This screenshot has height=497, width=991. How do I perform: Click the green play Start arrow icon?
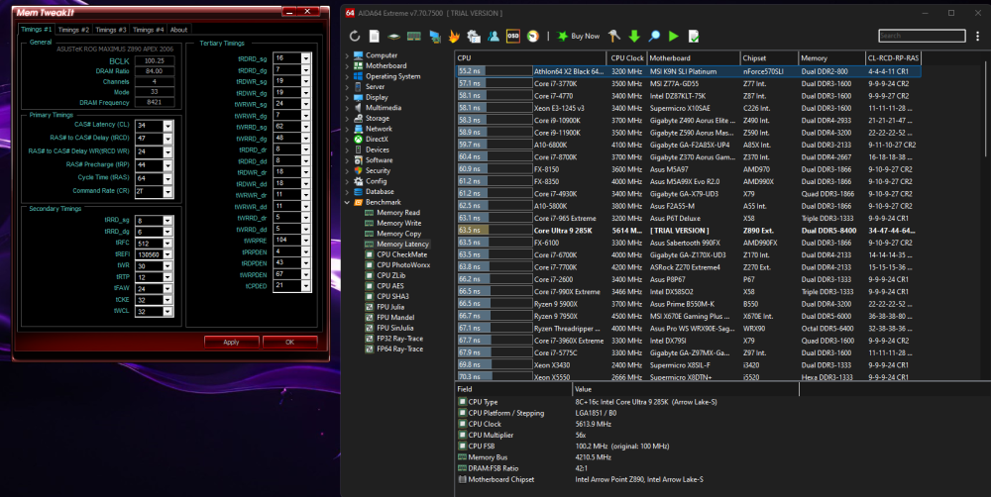tap(674, 36)
